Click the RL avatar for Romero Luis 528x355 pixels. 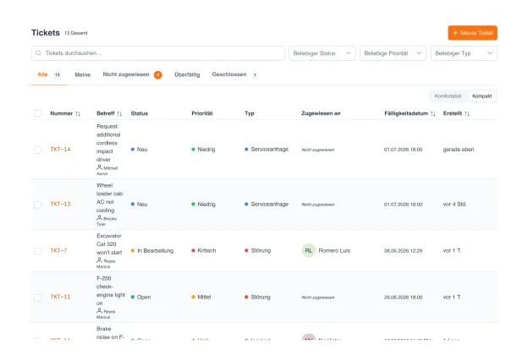click(309, 251)
